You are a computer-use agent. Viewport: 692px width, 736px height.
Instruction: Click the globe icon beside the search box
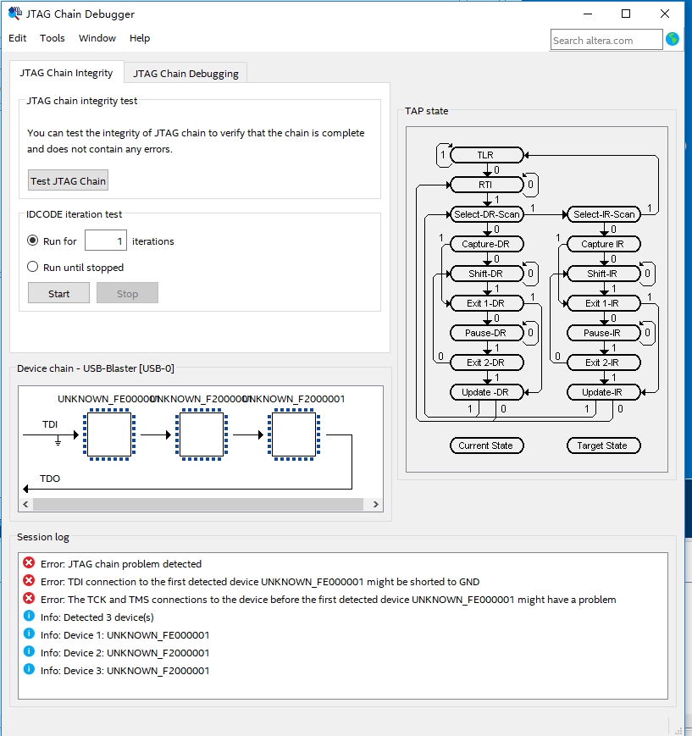673,39
